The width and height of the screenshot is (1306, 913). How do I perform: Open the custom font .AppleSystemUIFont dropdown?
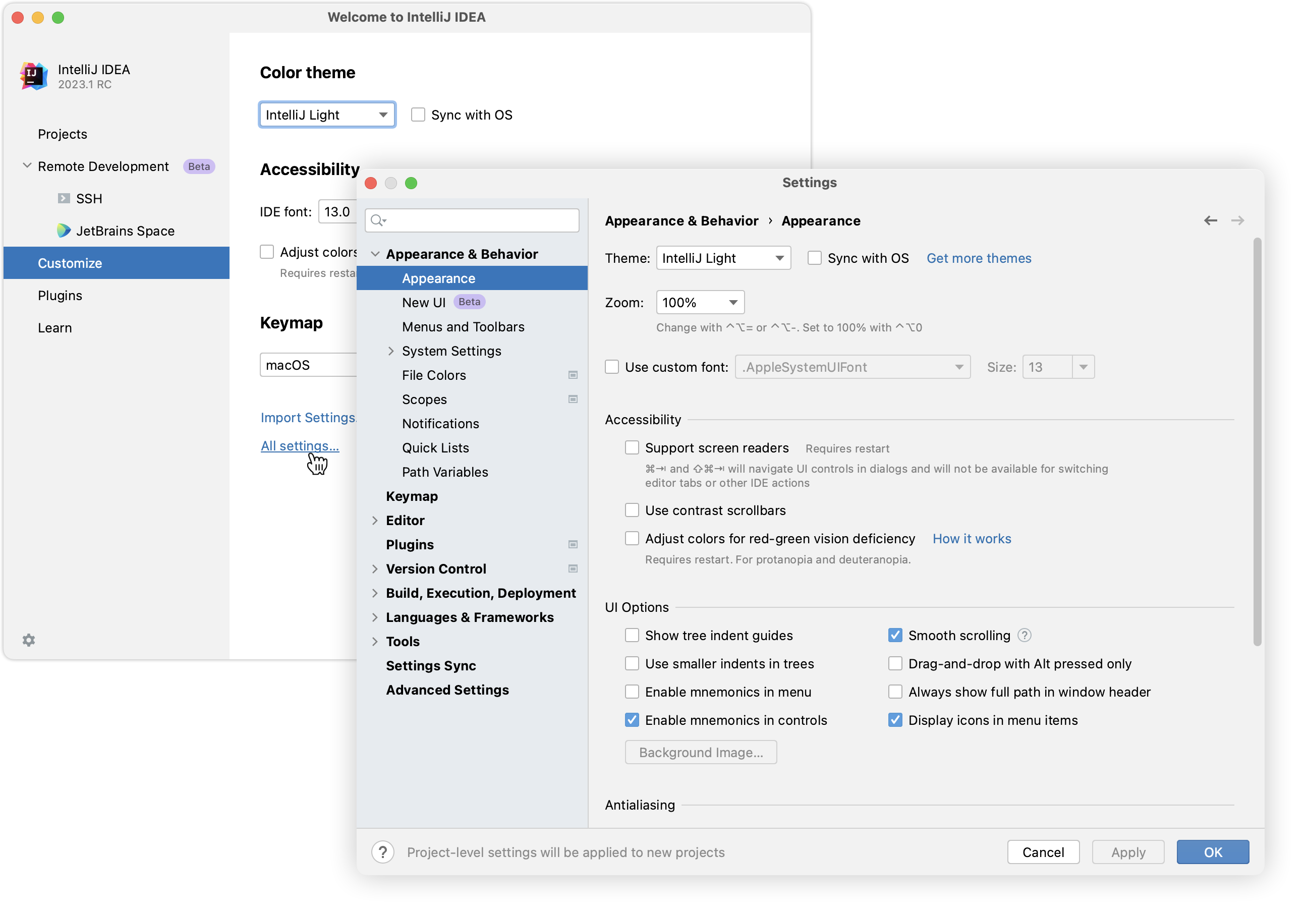[x=852, y=367]
